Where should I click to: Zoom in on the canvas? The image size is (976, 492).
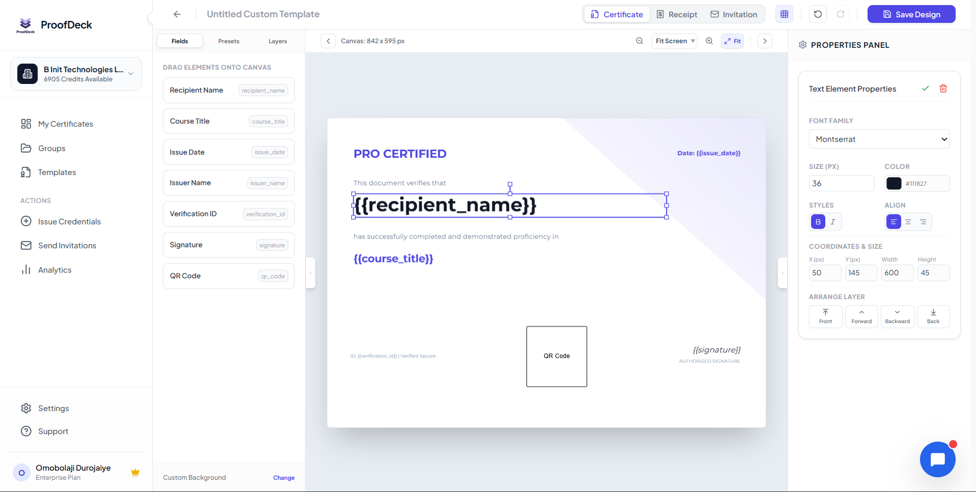[709, 41]
